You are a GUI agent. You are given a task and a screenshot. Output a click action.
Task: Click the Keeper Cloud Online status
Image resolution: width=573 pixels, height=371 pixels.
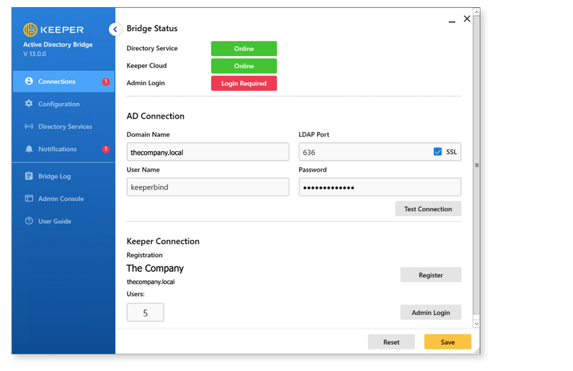244,66
